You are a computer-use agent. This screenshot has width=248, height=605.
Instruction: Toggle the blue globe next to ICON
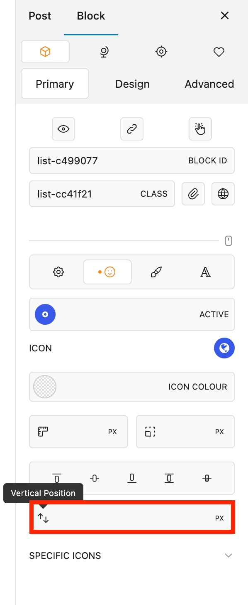[224, 348]
